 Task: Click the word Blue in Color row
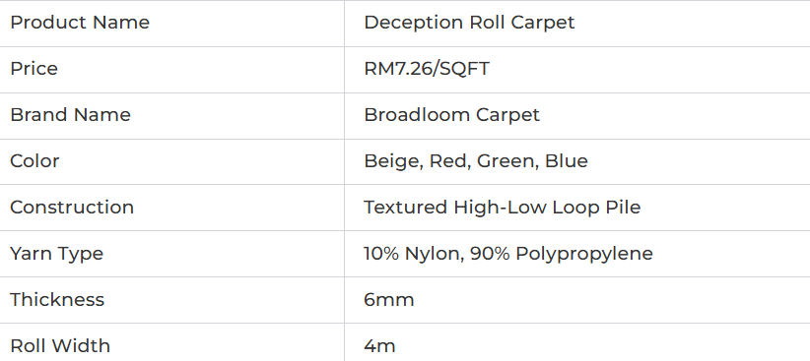[x=567, y=161]
